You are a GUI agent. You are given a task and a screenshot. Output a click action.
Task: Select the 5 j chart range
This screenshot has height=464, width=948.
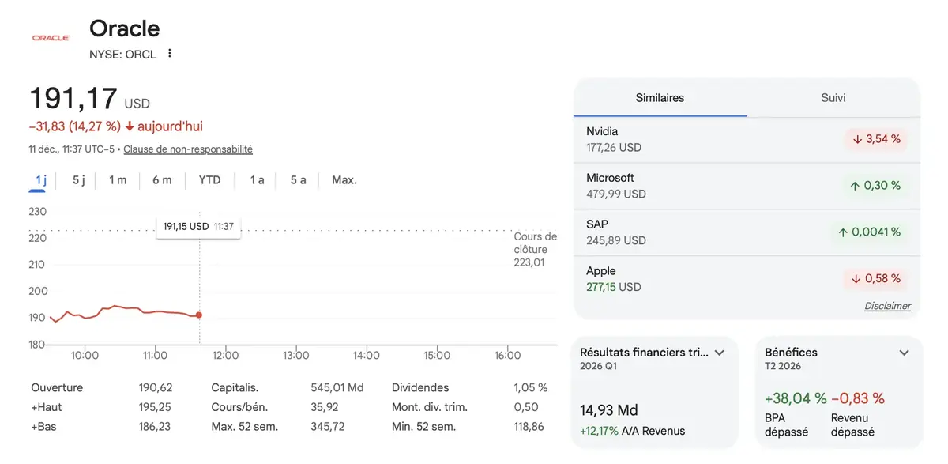click(79, 180)
